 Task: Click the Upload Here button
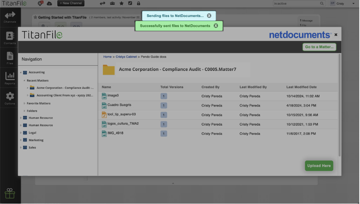tap(319, 166)
